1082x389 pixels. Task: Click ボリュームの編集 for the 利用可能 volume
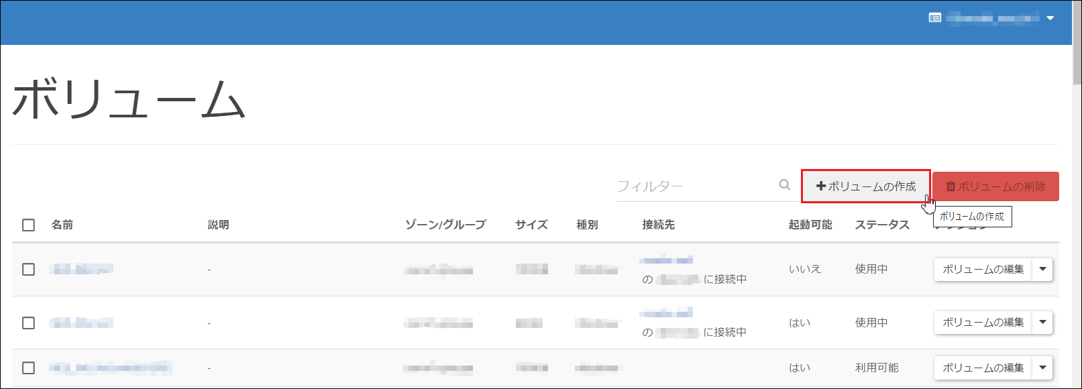pyautogui.click(x=983, y=368)
